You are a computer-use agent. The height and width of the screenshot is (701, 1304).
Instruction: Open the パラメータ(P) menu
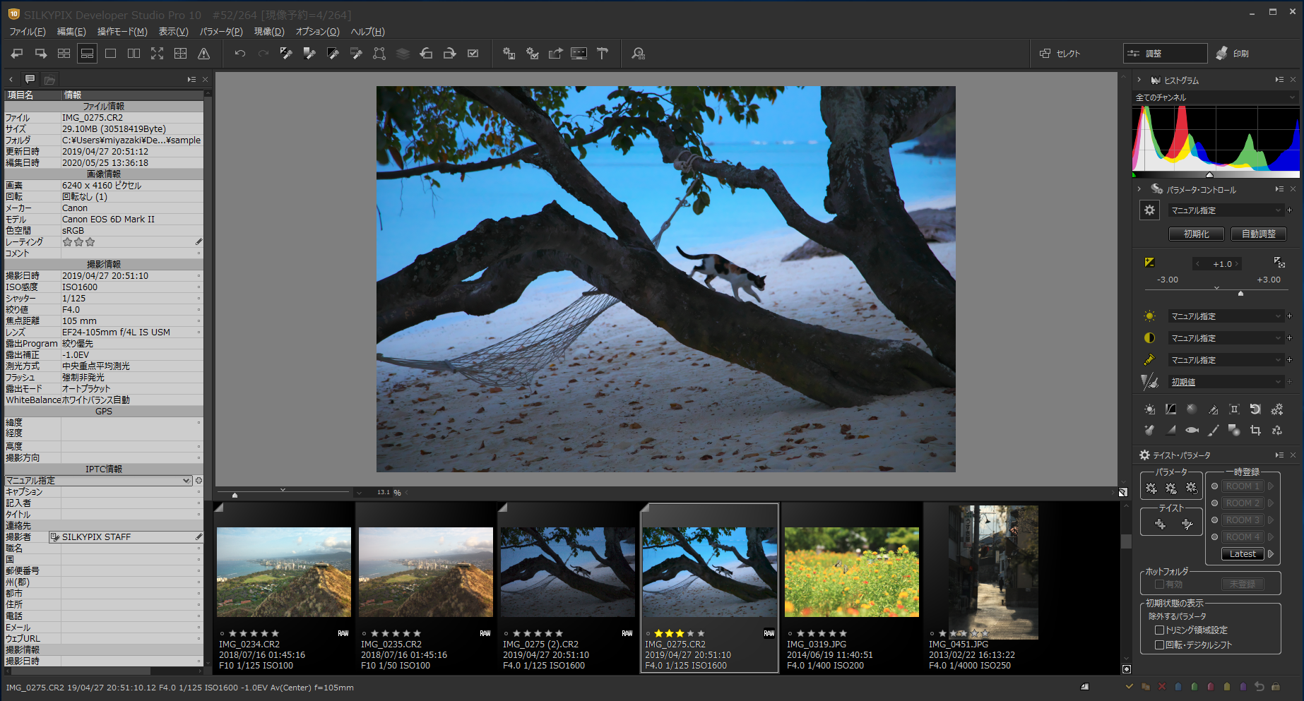(220, 32)
